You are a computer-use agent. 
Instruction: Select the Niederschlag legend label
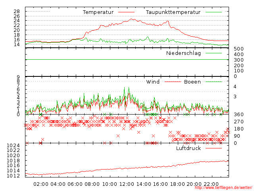point(183,53)
